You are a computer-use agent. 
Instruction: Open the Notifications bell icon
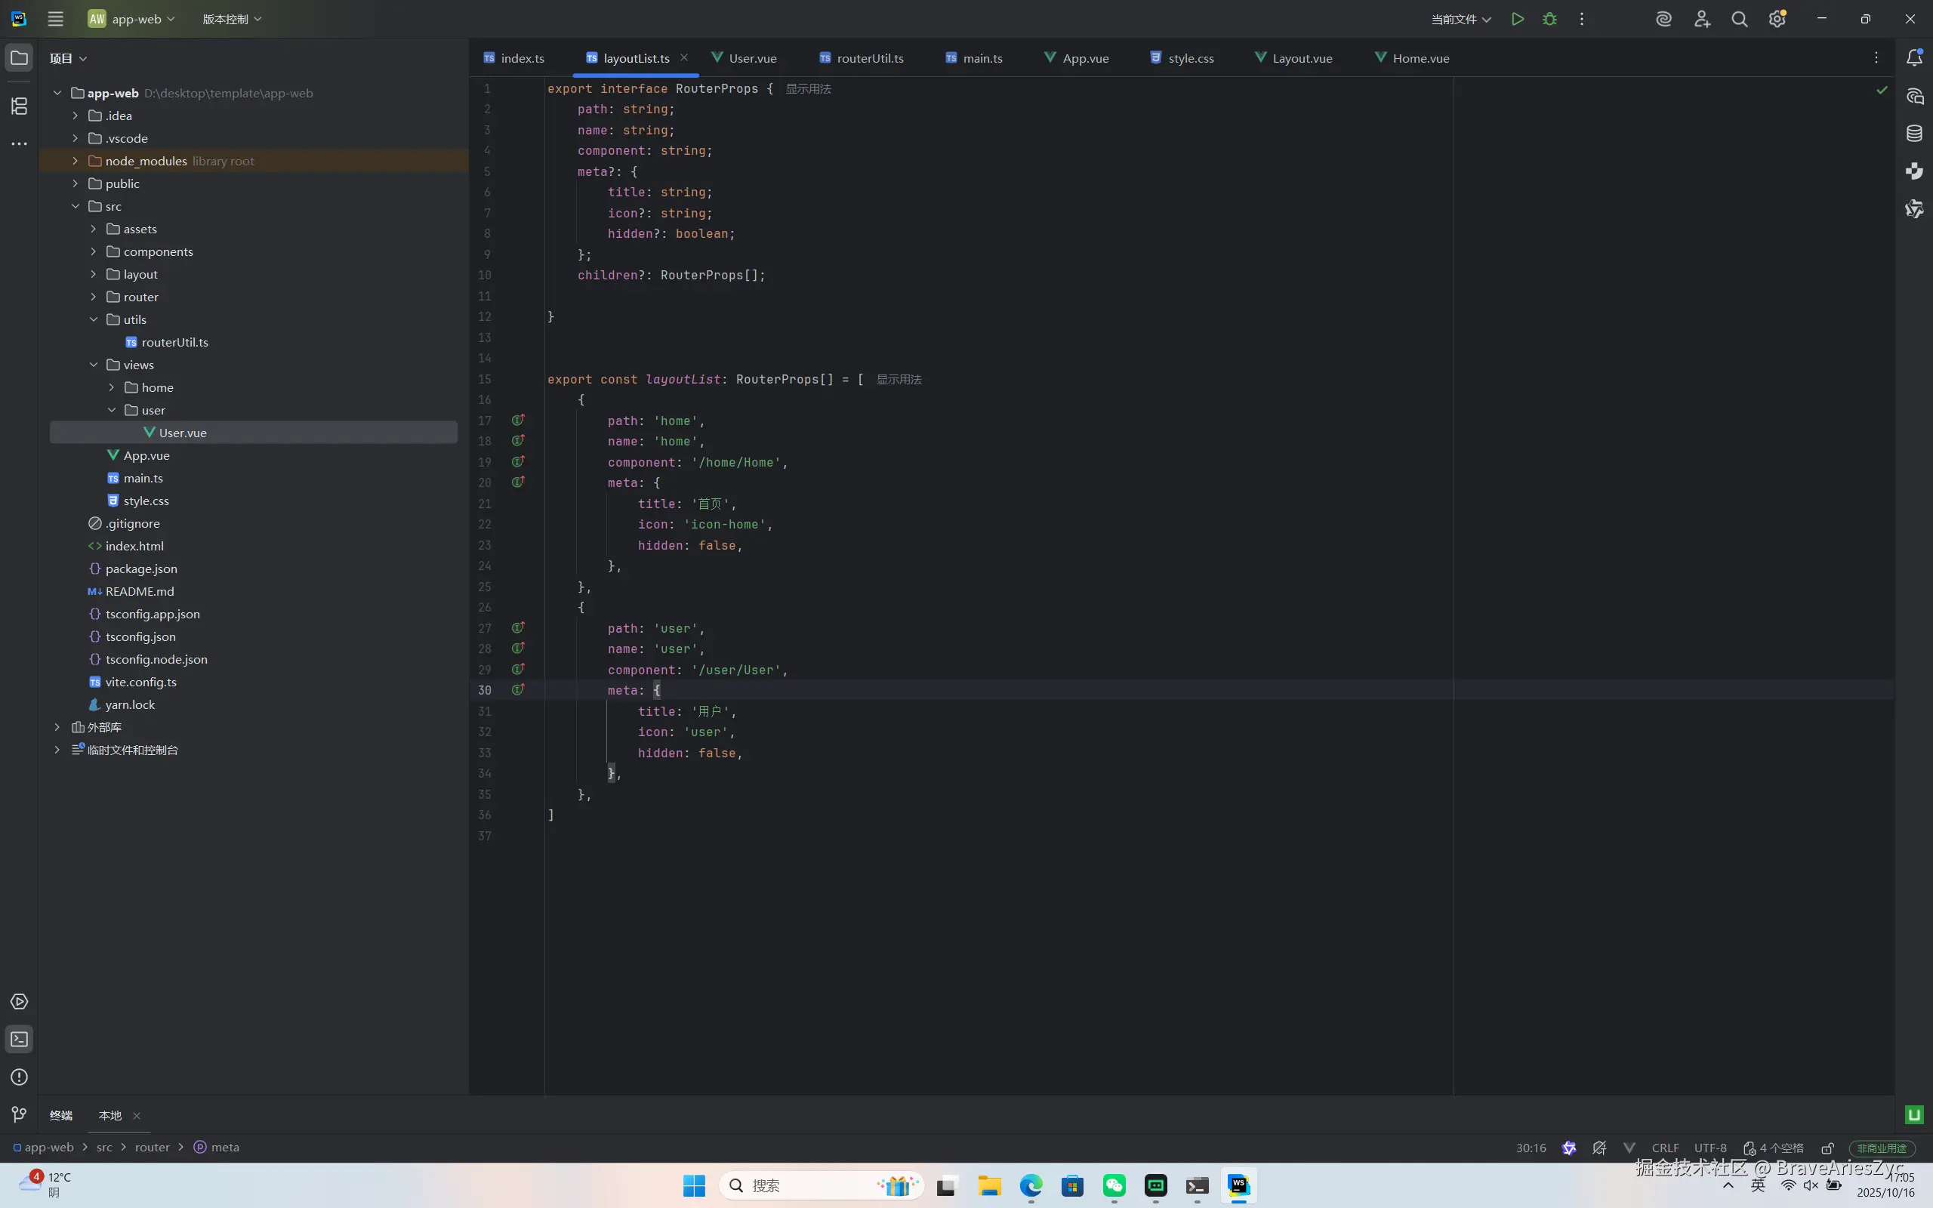tap(1914, 57)
